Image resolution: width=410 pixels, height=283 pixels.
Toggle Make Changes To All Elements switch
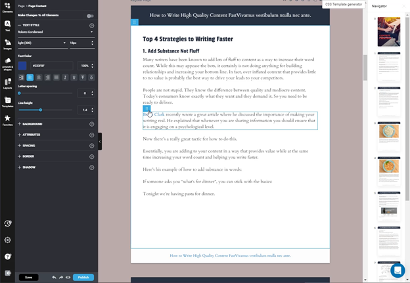(x=90, y=16)
